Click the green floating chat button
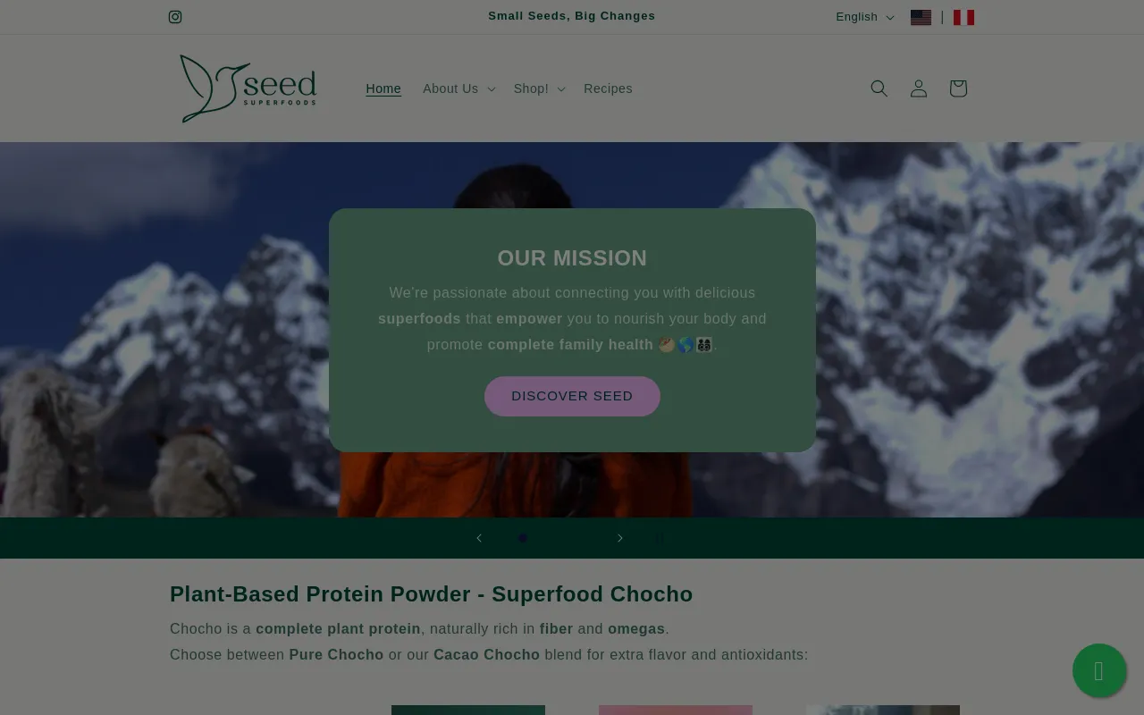 [x=1099, y=670]
